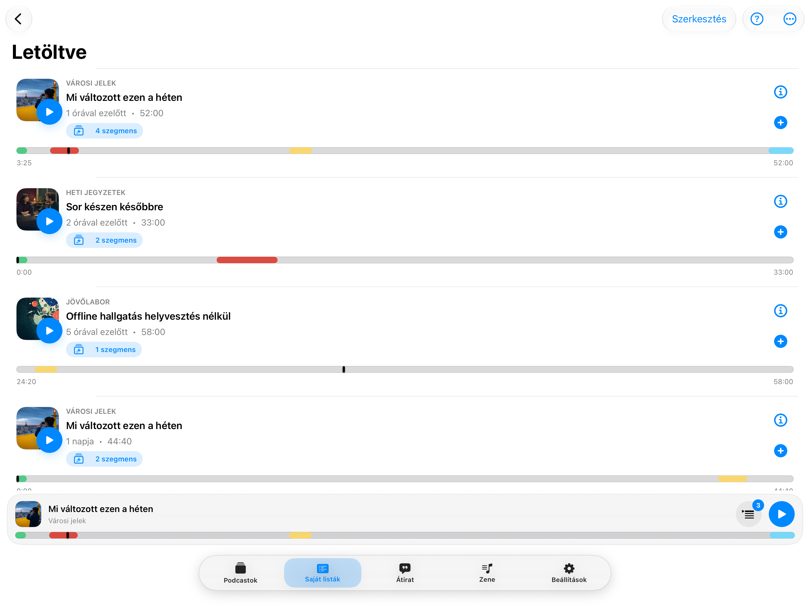Play the Offline hallgatás helyvesztés nélkül episode
This screenshot has width=810, height=607.
click(x=49, y=331)
